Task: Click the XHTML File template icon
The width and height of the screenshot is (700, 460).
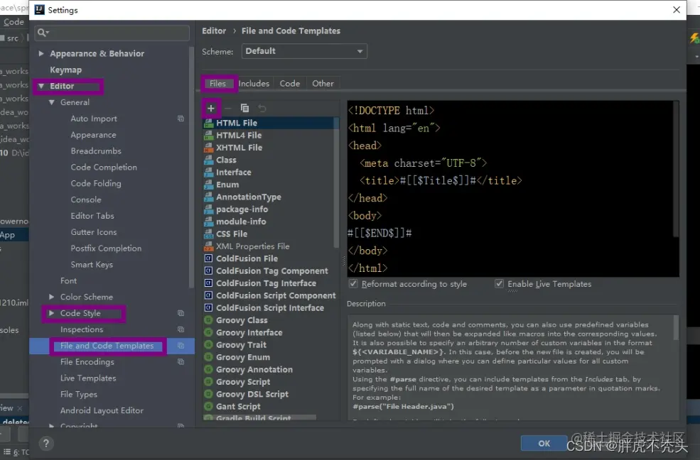Action: tap(208, 148)
